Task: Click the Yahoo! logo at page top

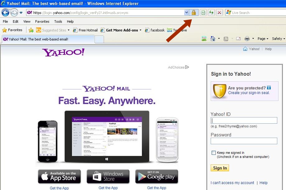Action: pyautogui.click(x=63, y=52)
